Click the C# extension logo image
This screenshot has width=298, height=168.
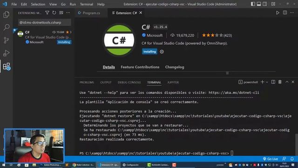click(119, 40)
